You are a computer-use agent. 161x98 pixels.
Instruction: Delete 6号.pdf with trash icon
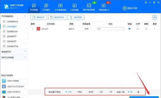146,29
